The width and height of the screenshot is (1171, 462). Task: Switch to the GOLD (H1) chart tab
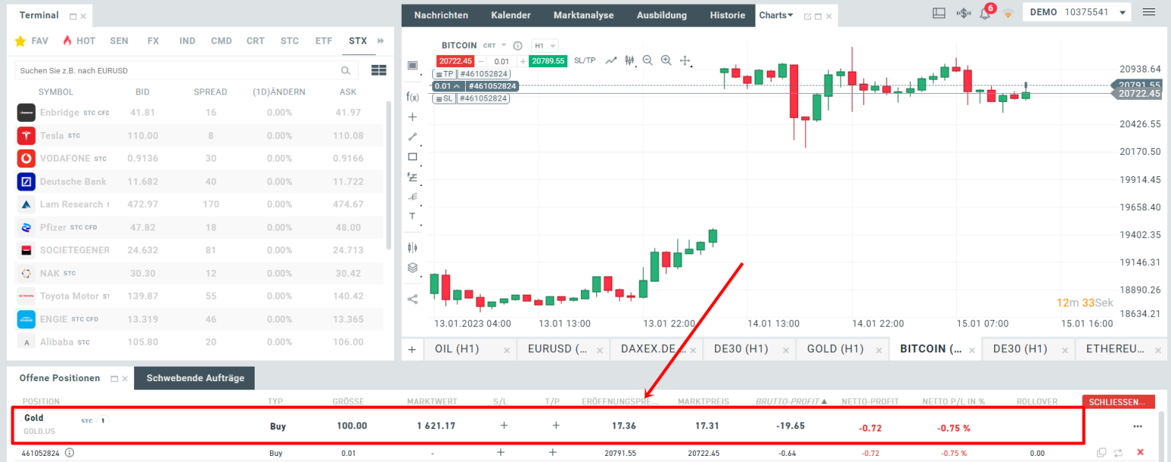(x=836, y=348)
